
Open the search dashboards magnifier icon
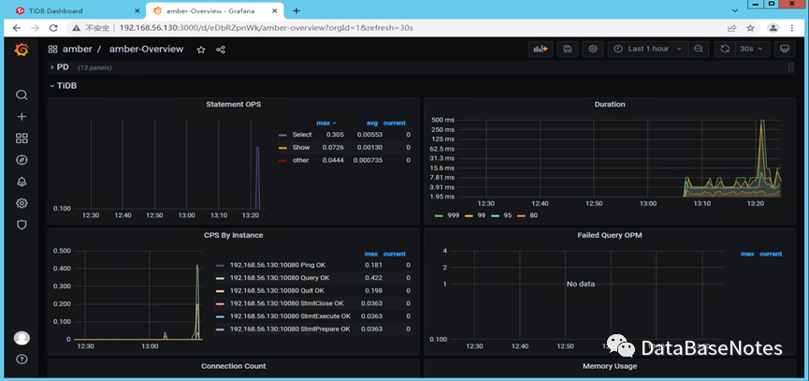[x=22, y=95]
